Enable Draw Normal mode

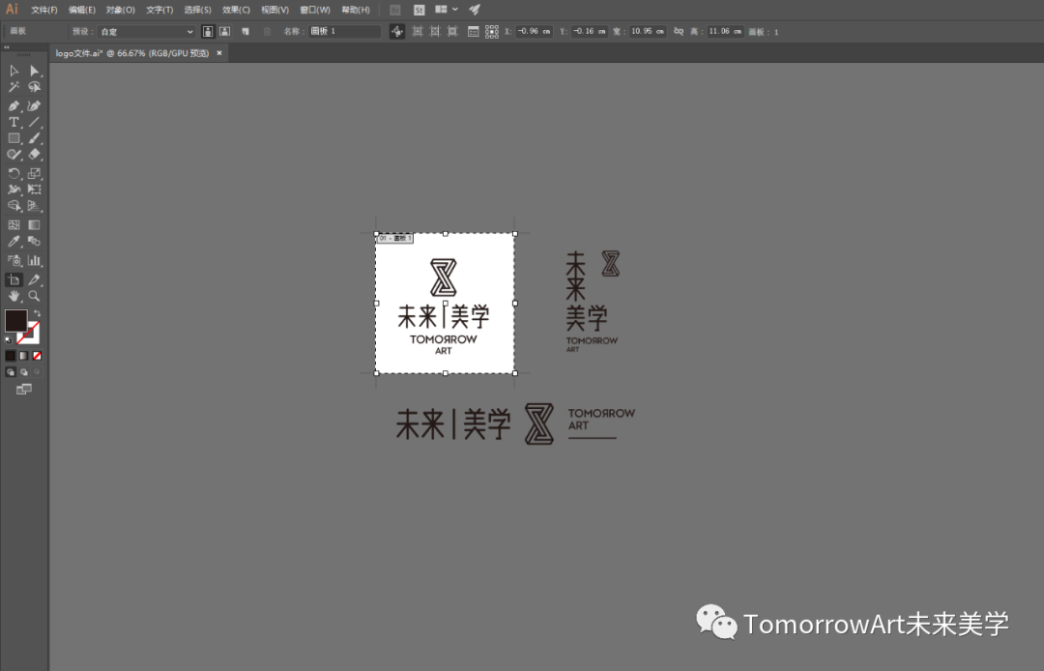(x=10, y=372)
